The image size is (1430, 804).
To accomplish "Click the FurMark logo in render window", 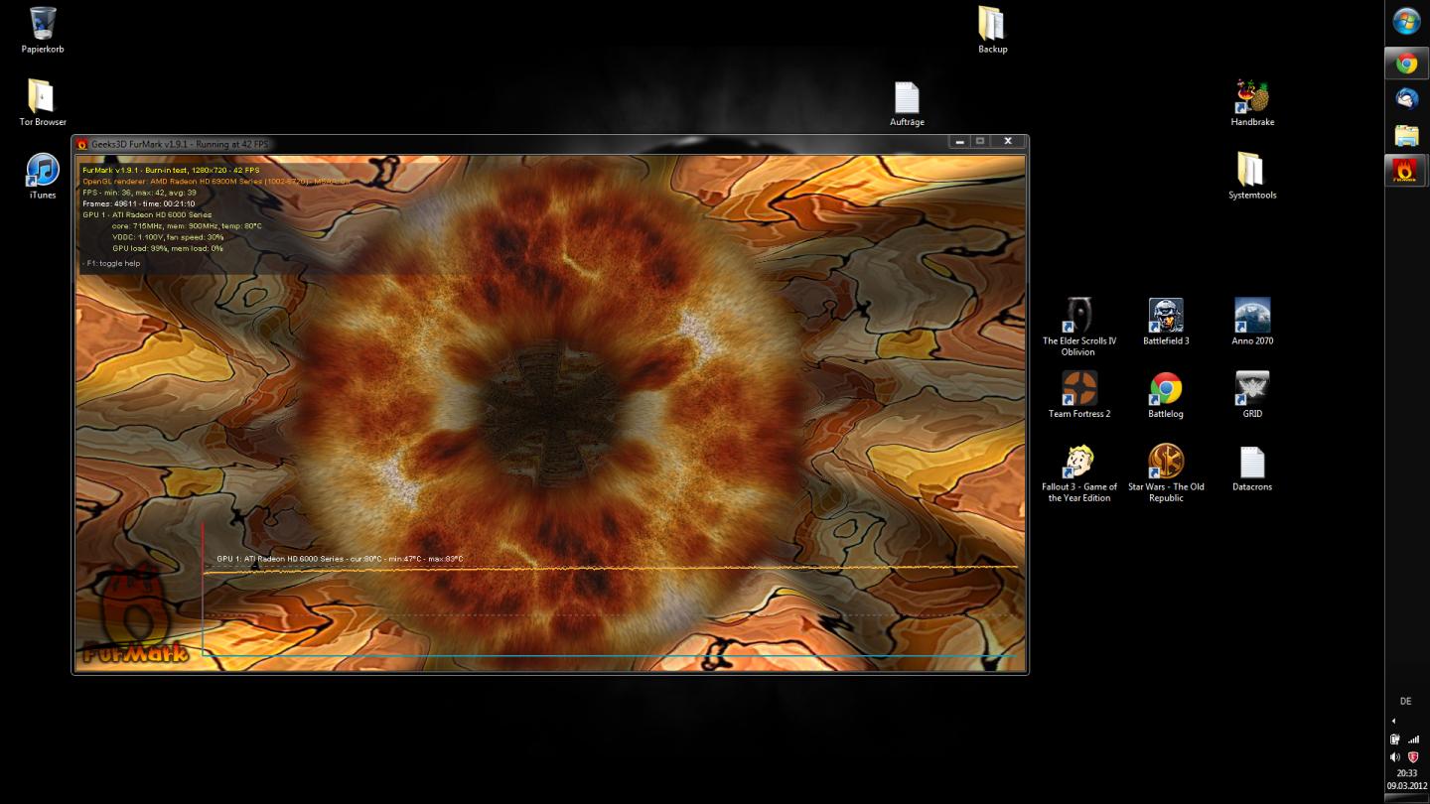I will pyautogui.click(x=134, y=617).
